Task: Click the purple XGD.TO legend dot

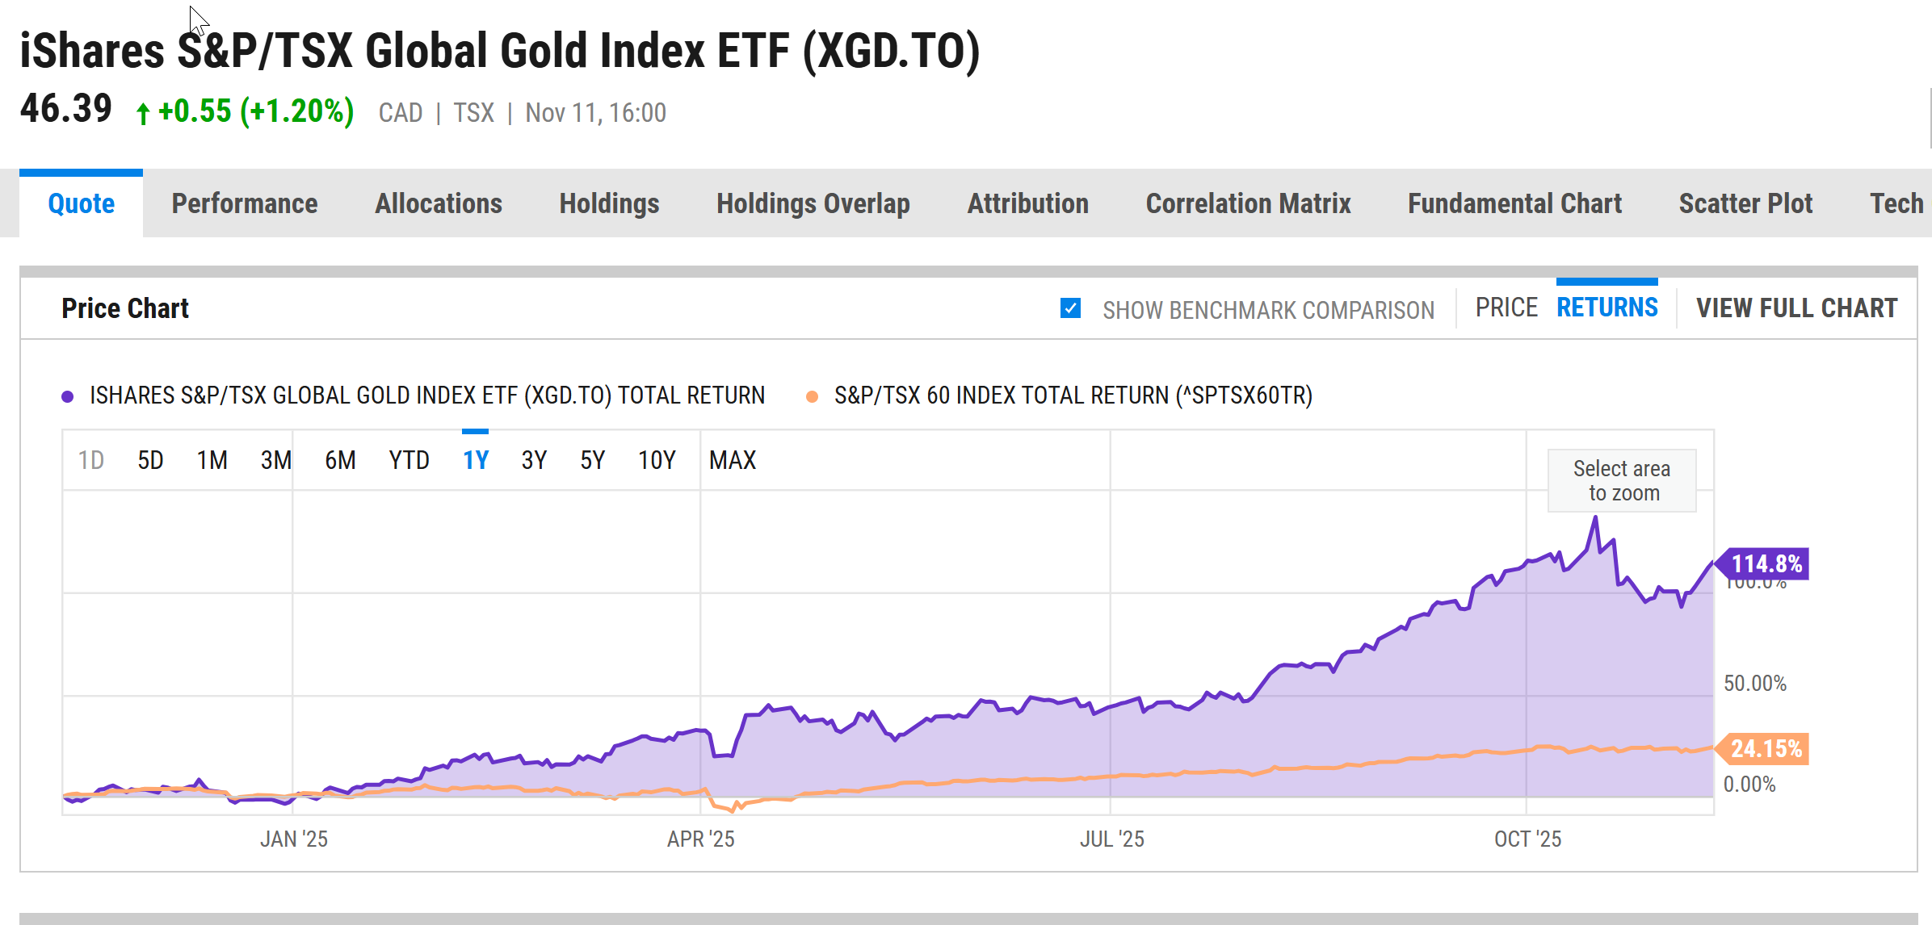Action: point(67,396)
